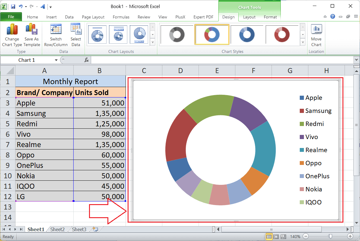The image size is (360, 241).
Task: Click Move Chart in the Location group
Action: [x=316, y=35]
